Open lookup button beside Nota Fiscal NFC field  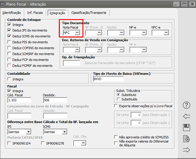pos(77,32)
